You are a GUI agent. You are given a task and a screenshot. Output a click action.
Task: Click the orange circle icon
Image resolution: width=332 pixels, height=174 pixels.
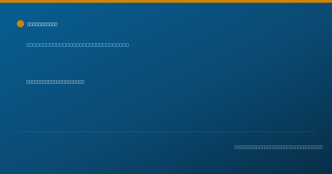20,24
